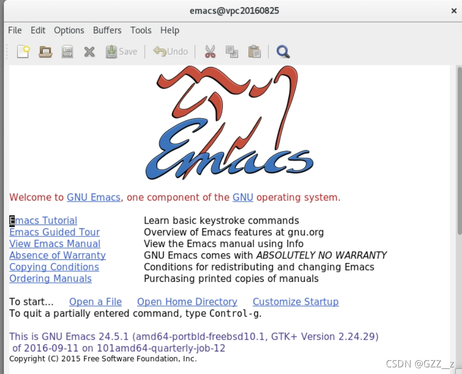Image resolution: width=462 pixels, height=374 pixels.
Task: Click the "Copyright (C) 2015 Free Software Foundation" line
Action: coord(103,359)
